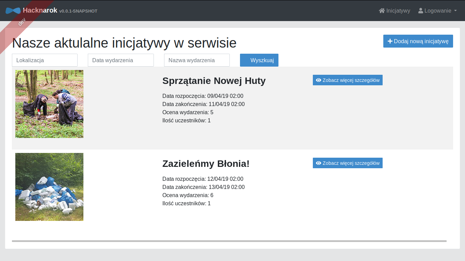The image size is (465, 261).
Task: Focus the Data wydarzenia input field
Action: click(x=121, y=60)
